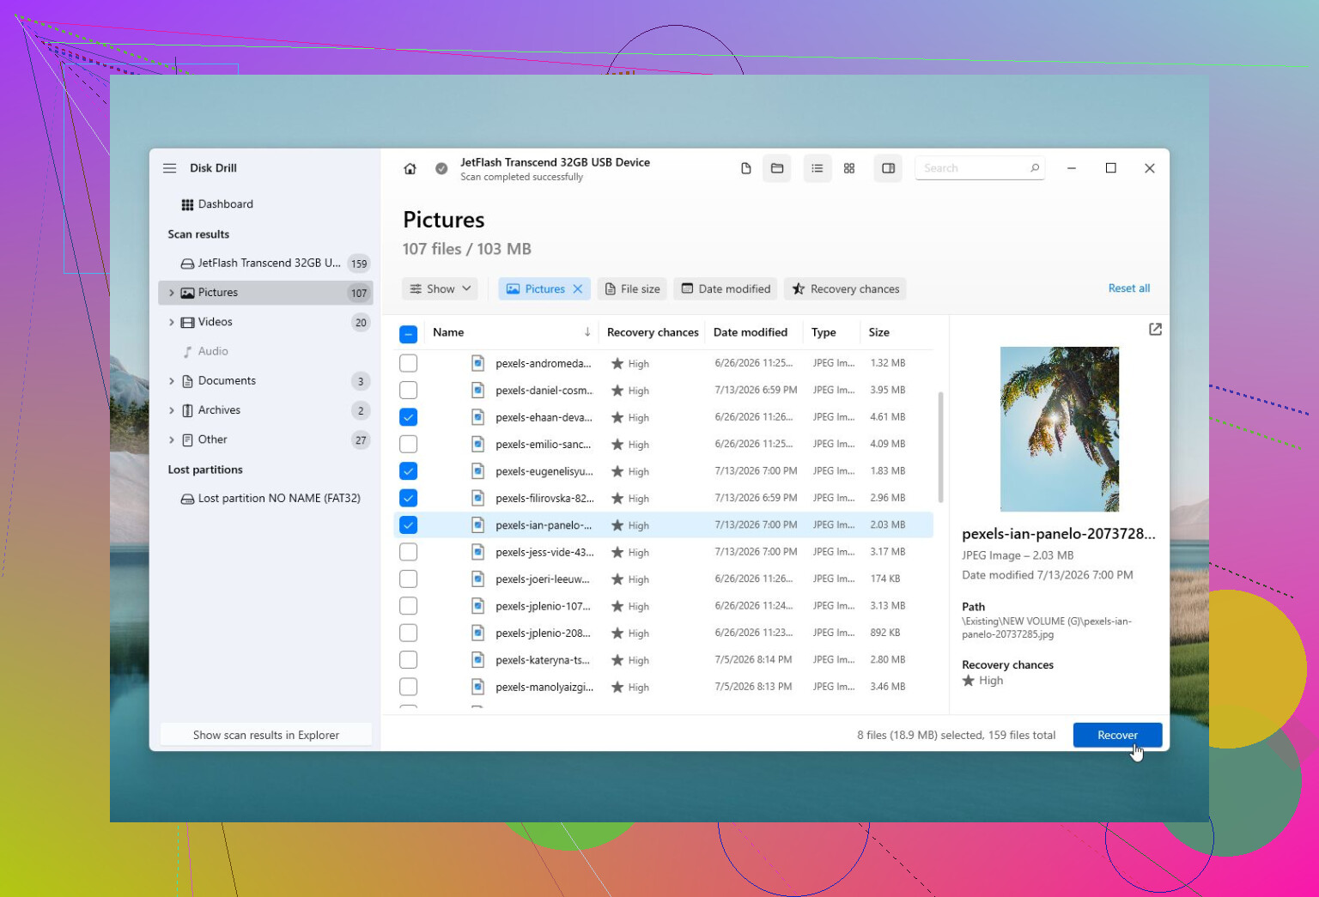The width and height of the screenshot is (1319, 897).
Task: Toggle the preview panel icon
Action: [889, 168]
